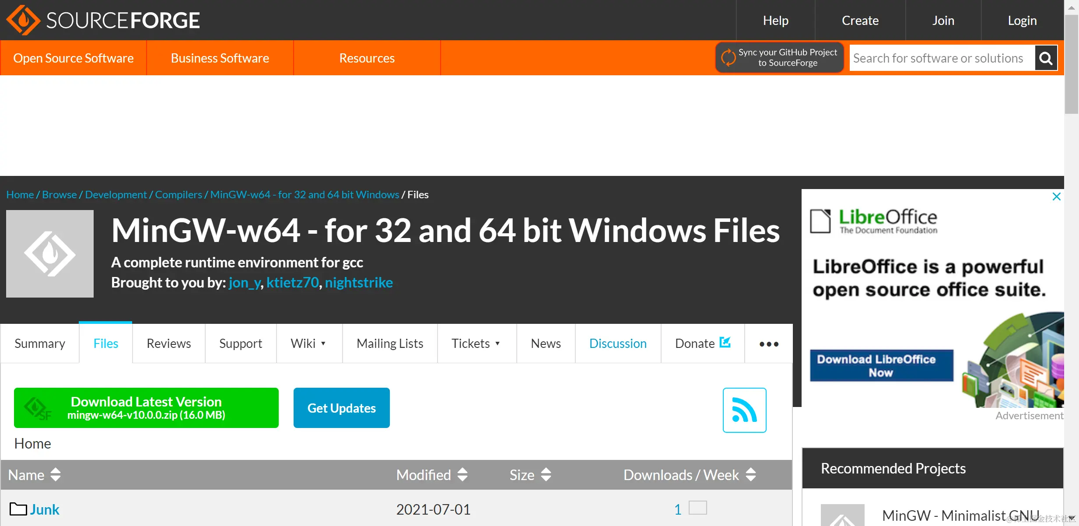Select the Files tab

pyautogui.click(x=106, y=344)
